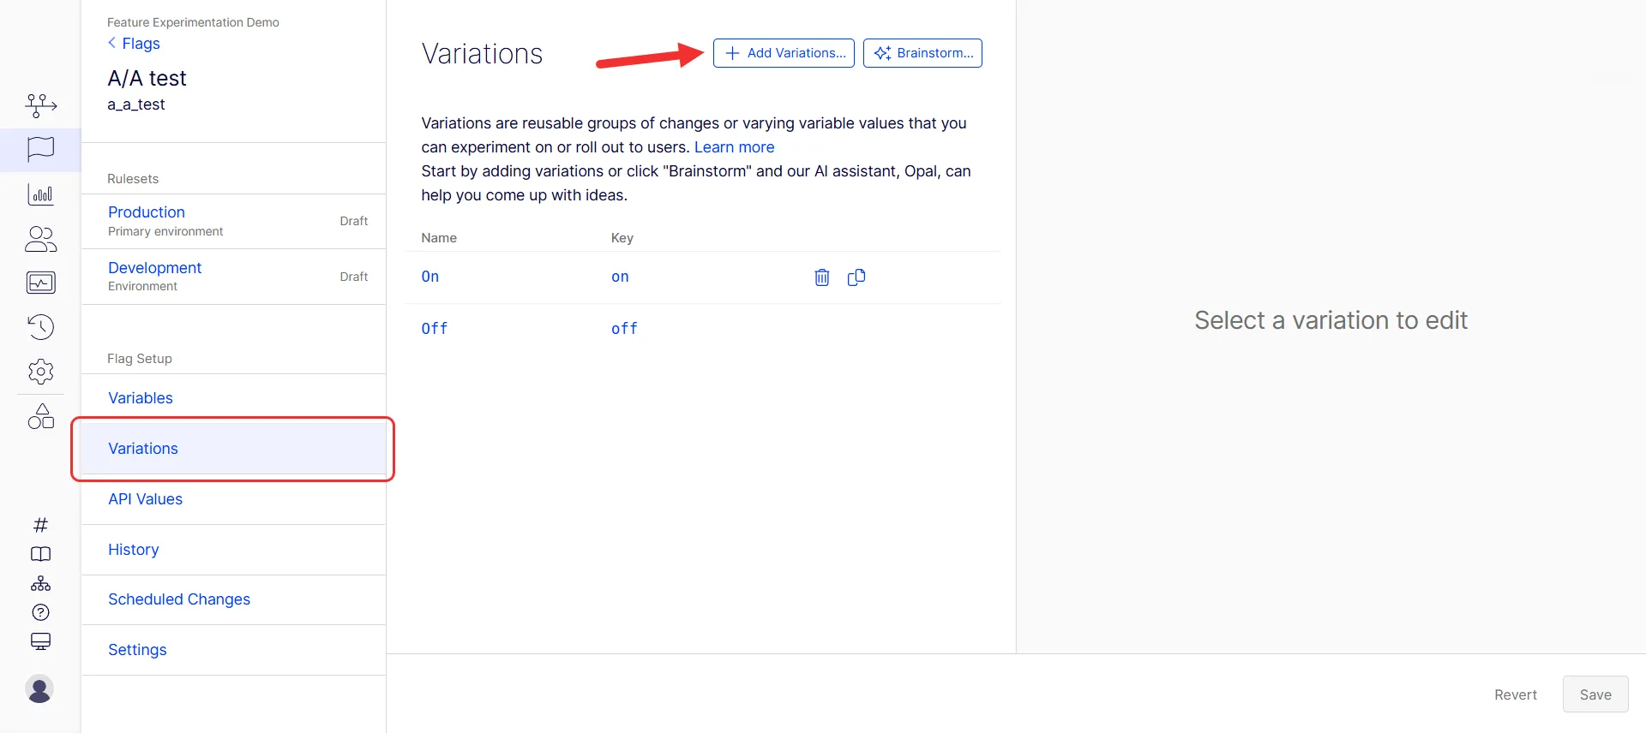Open the Flags section in left rail
Viewport: 1646px width, 733px height.
40,150
